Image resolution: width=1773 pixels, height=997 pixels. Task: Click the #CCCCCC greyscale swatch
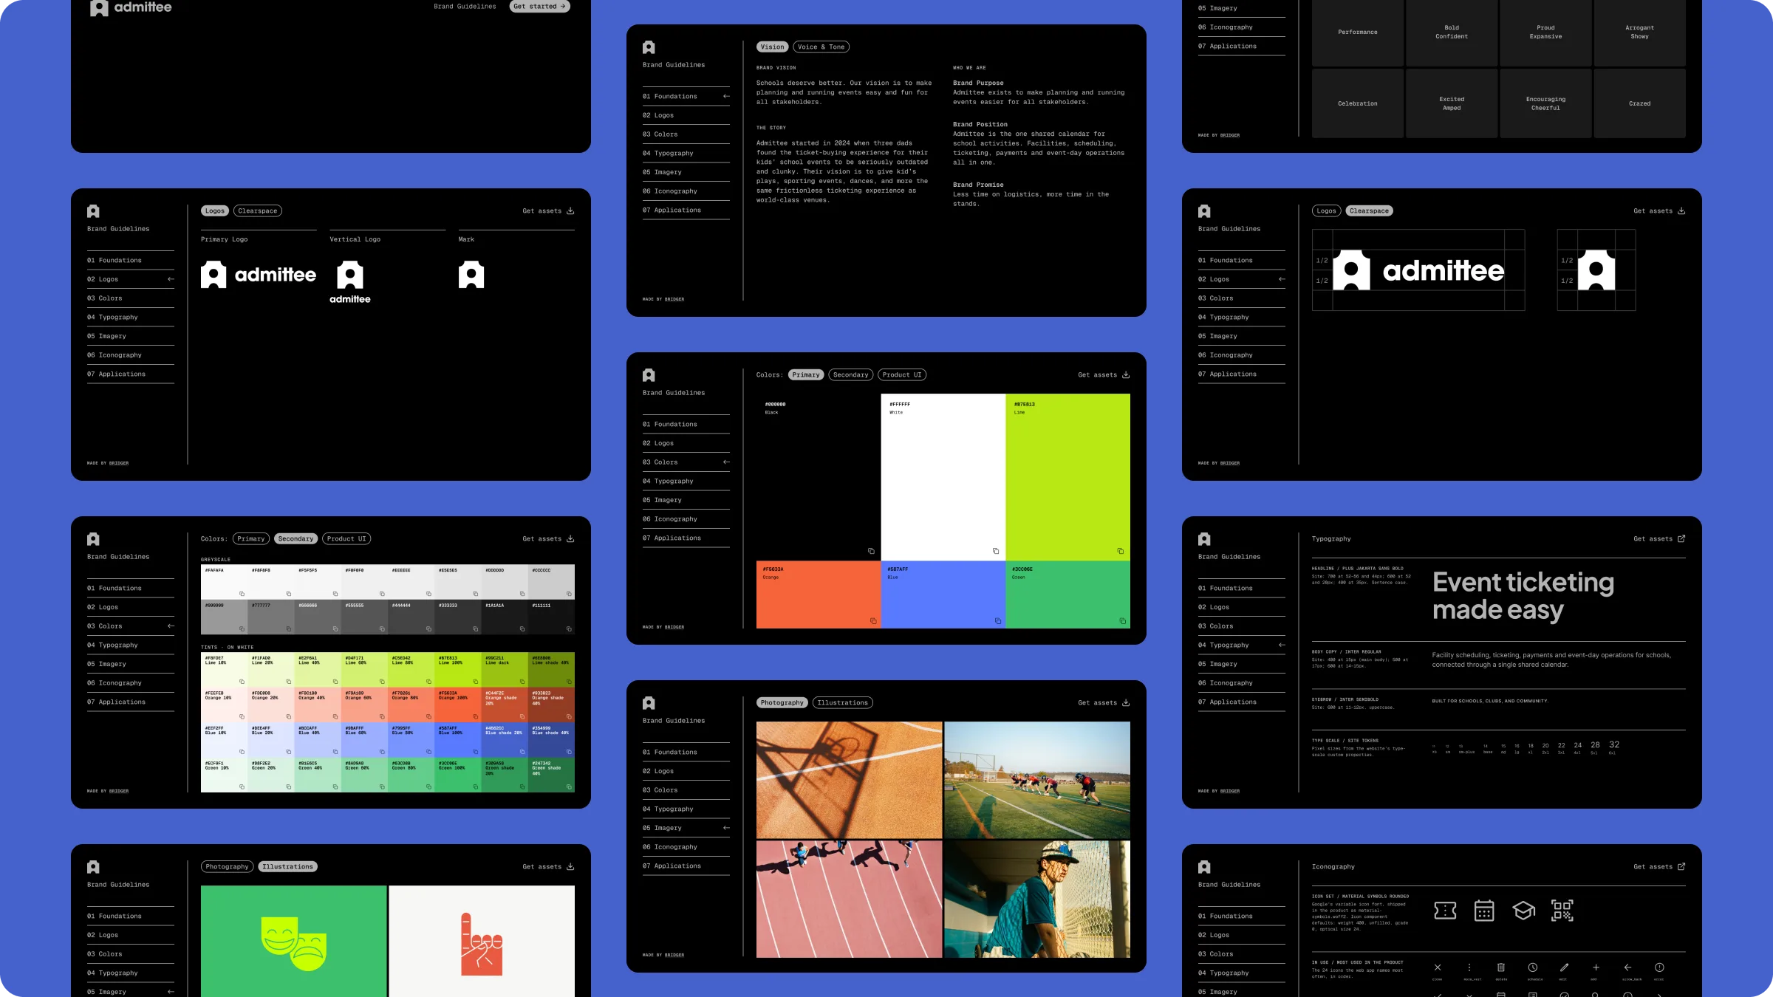pyautogui.click(x=551, y=582)
